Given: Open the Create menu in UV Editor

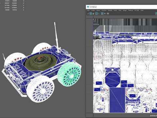Looking at the screenshot, I should (93, 10).
